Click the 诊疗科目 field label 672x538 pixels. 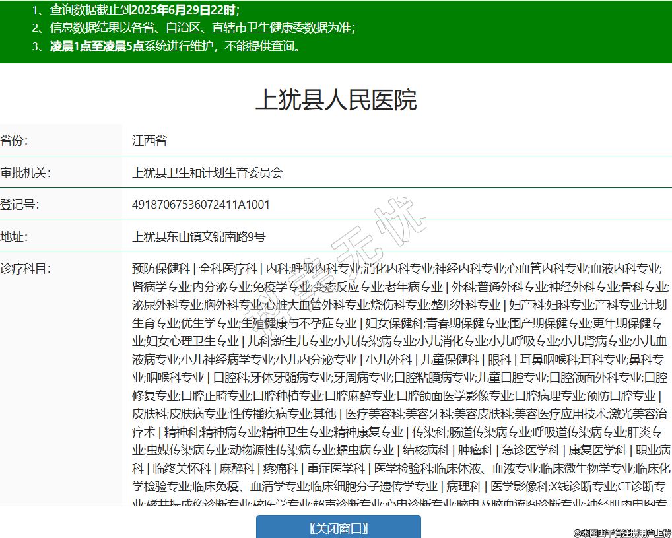(x=25, y=269)
